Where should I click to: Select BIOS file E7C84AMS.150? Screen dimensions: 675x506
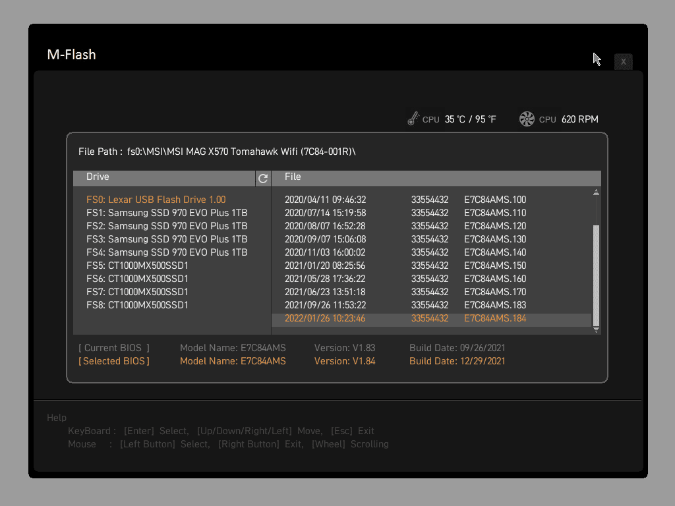tap(495, 266)
